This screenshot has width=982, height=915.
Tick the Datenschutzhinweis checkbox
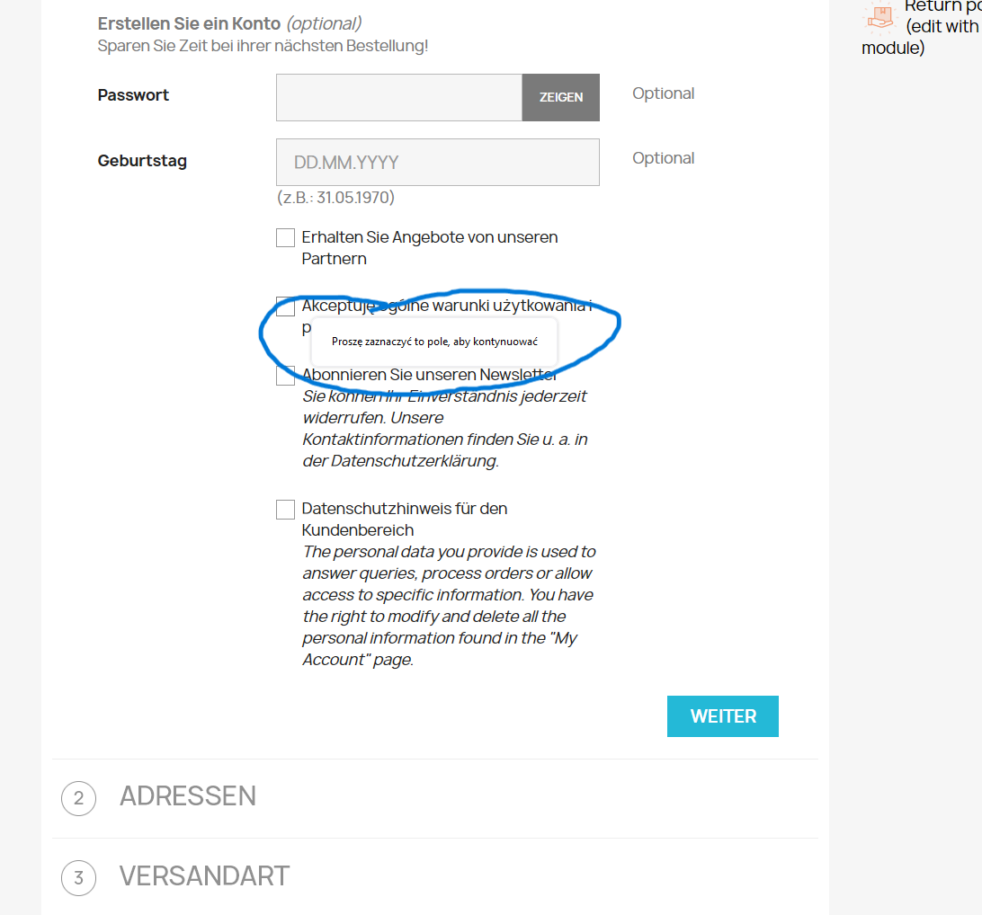click(286, 510)
